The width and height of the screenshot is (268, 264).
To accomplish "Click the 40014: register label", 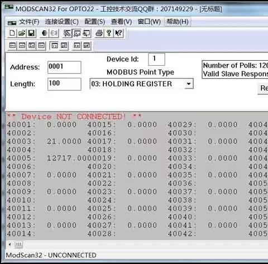I will [21, 234].
